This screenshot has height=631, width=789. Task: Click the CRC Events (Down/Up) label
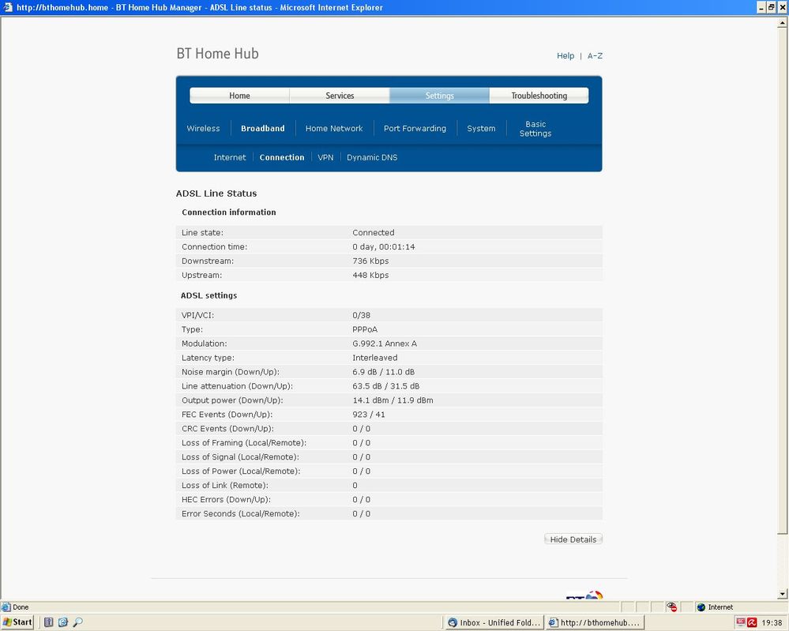[x=228, y=429]
